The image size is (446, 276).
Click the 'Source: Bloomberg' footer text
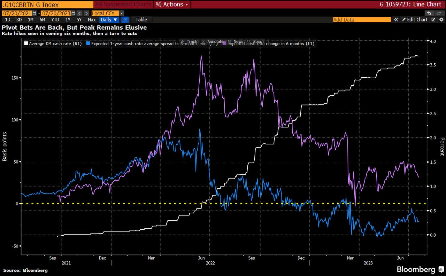(x=25, y=270)
